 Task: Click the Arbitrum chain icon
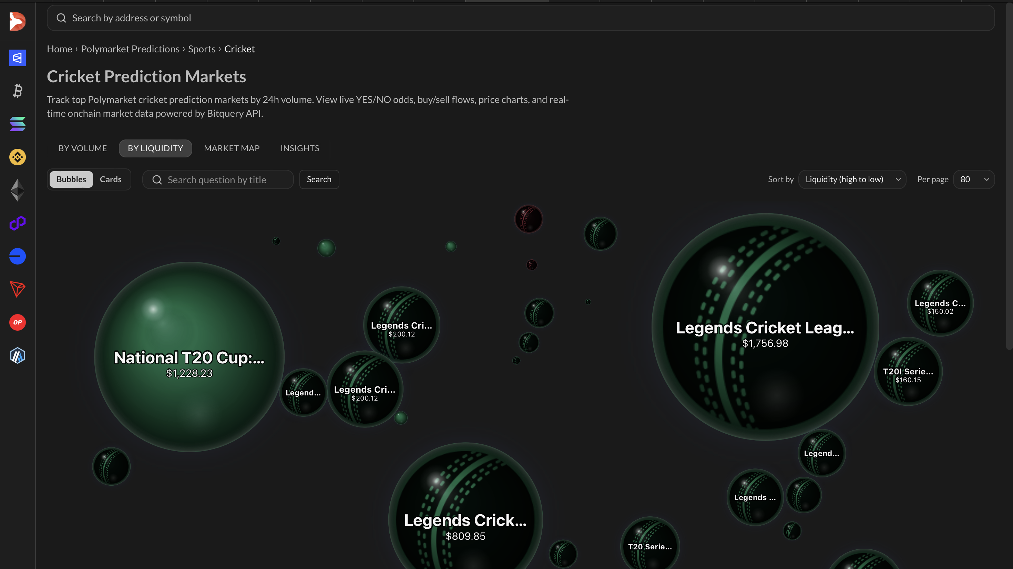pyautogui.click(x=17, y=355)
